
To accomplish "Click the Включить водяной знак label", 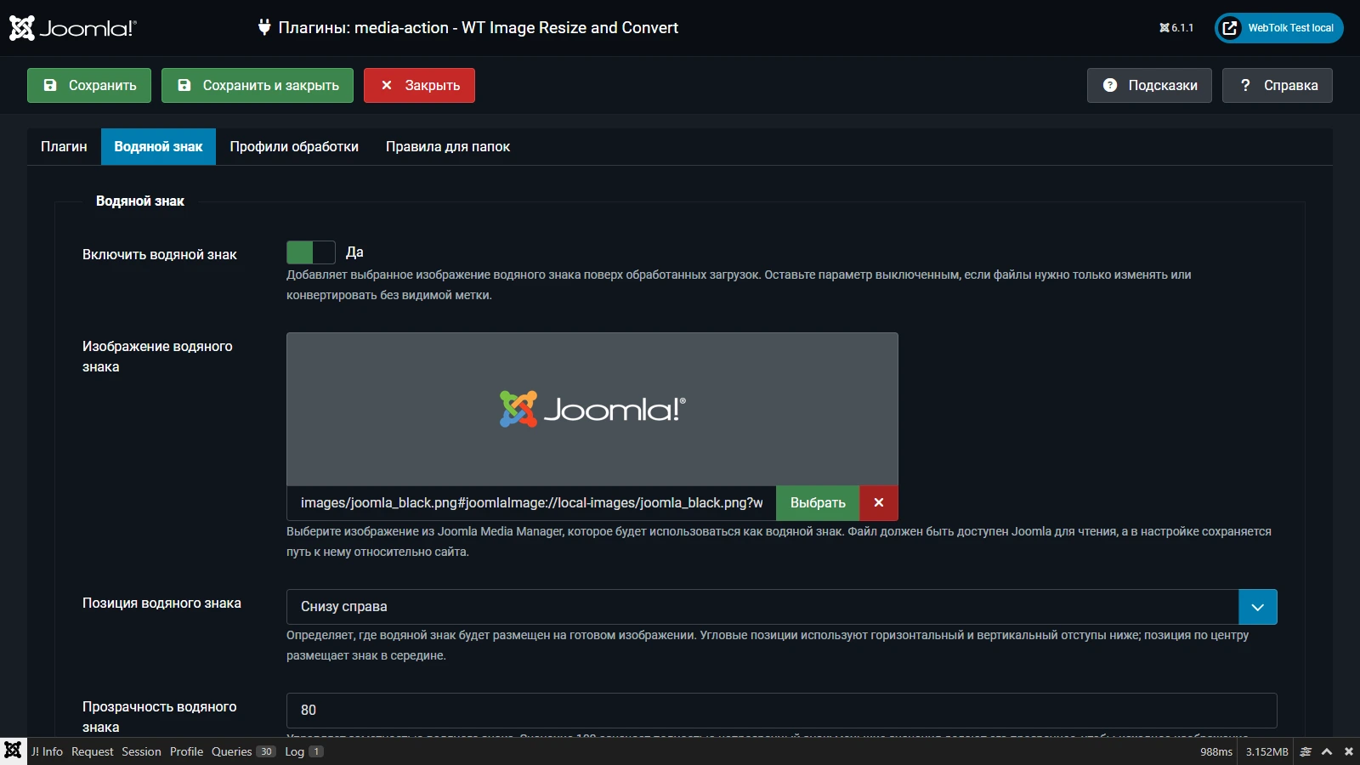I will (160, 254).
